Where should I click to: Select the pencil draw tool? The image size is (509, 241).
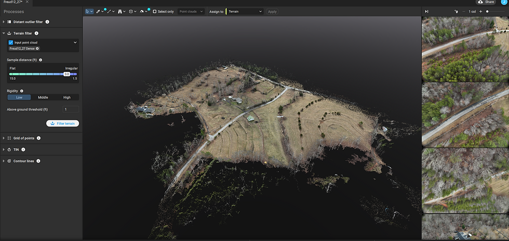[x=98, y=11]
